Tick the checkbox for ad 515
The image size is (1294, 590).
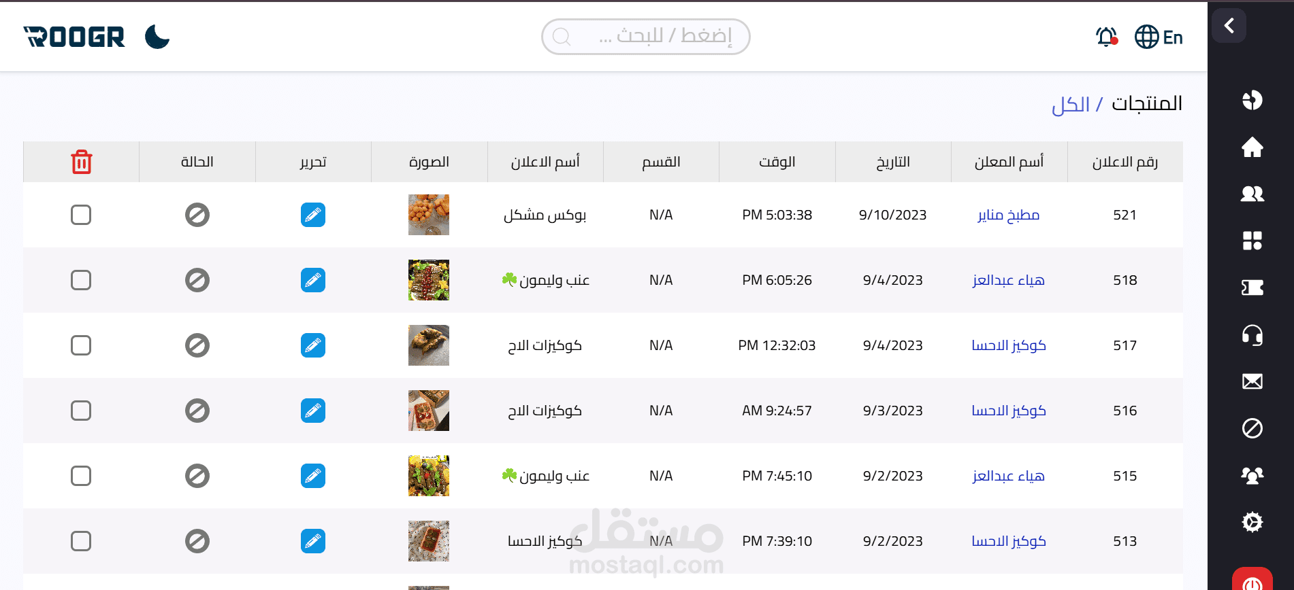point(81,476)
